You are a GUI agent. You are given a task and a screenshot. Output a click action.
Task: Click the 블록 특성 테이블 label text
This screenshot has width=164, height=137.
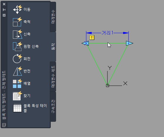pos(35,108)
